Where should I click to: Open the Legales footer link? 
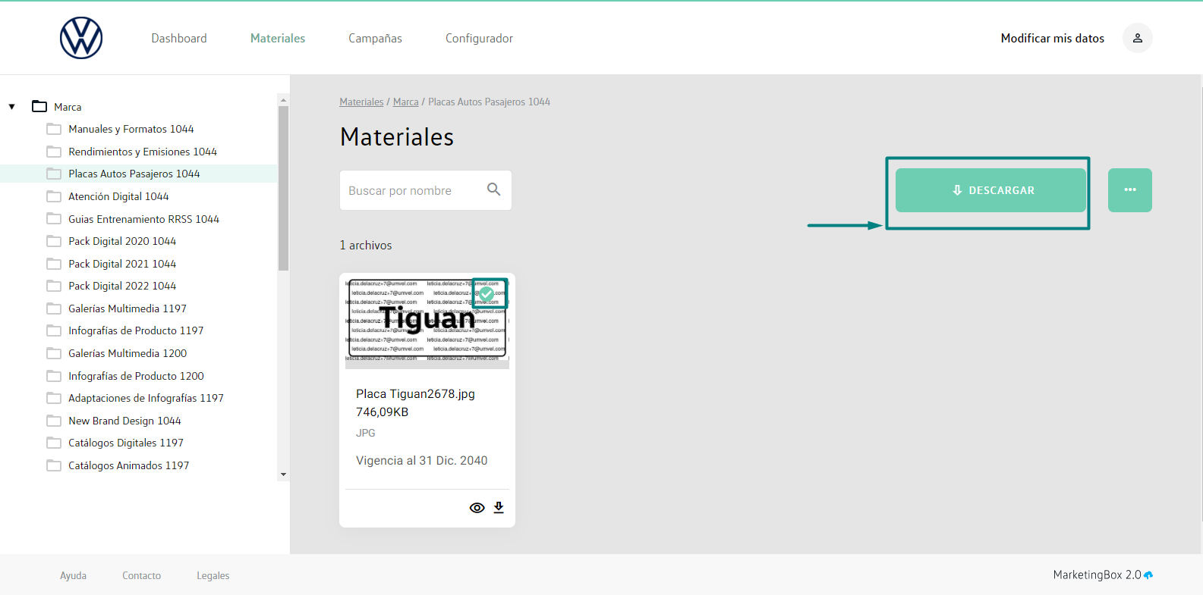pos(213,575)
